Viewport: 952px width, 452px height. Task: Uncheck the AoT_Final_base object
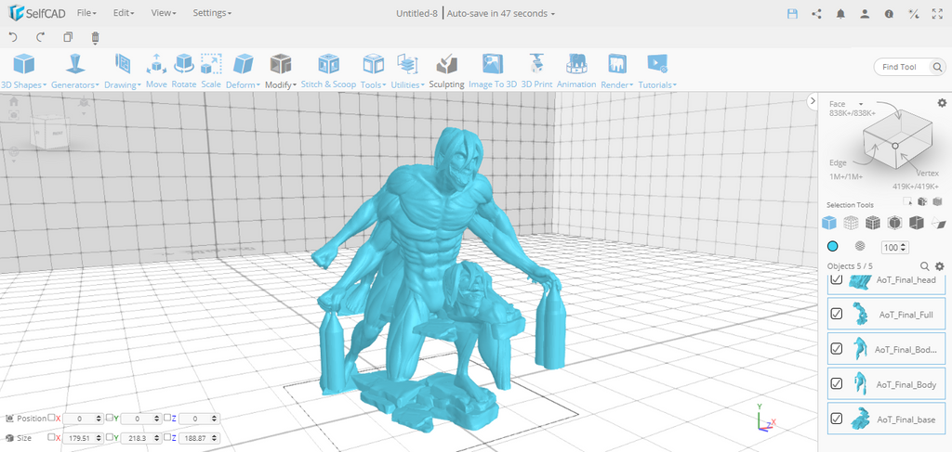coord(837,419)
